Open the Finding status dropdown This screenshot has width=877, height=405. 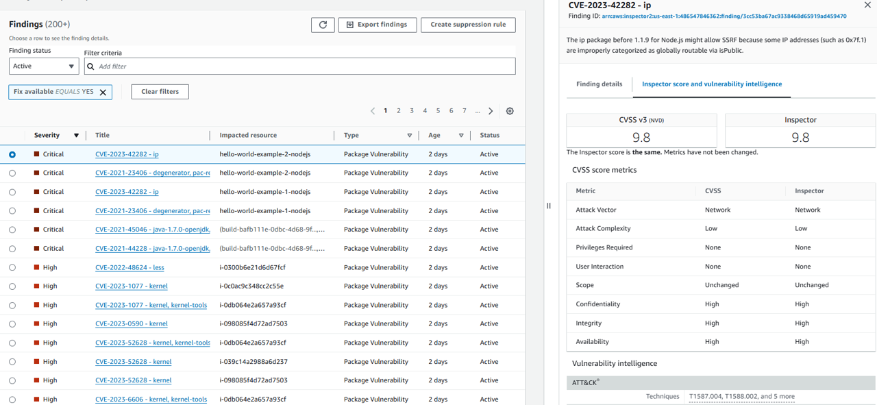point(44,66)
